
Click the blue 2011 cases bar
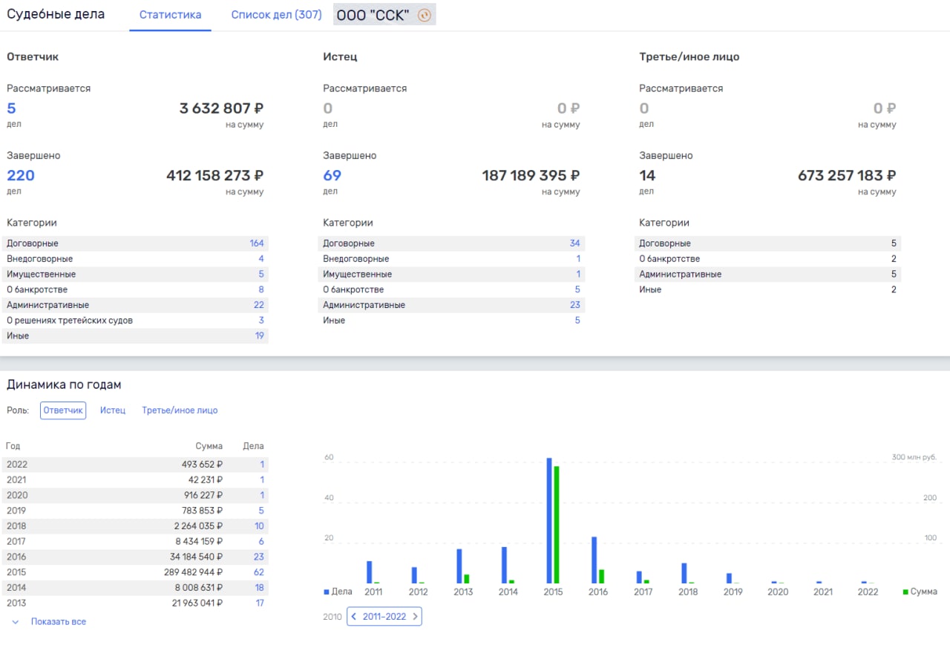tap(370, 572)
